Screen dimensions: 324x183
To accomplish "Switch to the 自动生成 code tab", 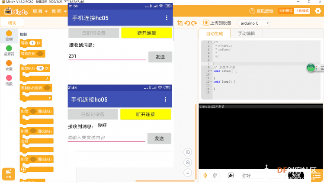I will coord(215,33).
